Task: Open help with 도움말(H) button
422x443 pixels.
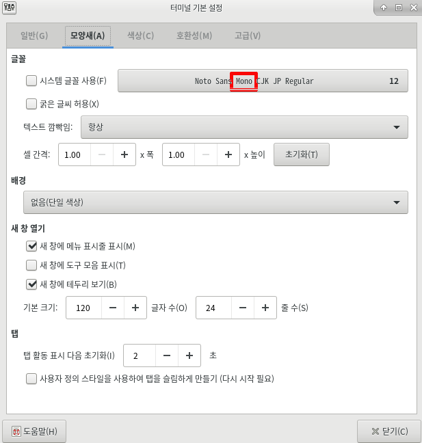Action: click(x=34, y=431)
